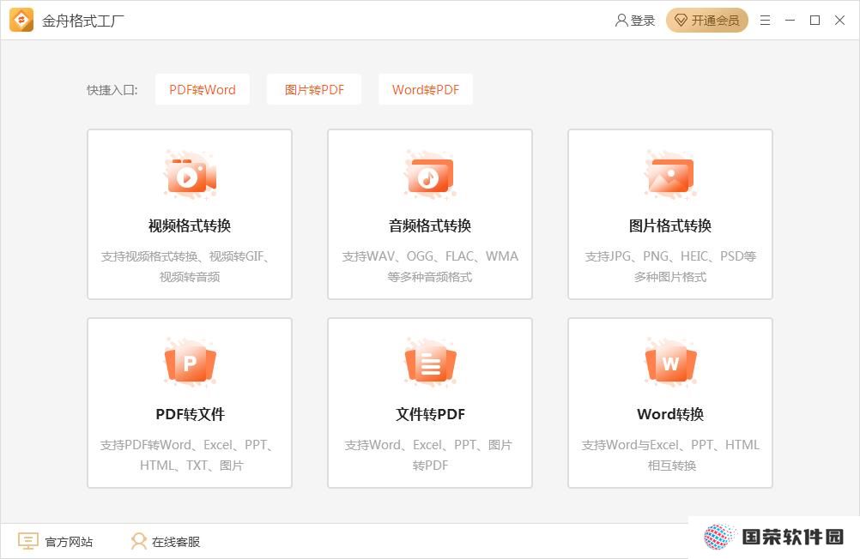Open the hamburger menu icon
This screenshot has width=860, height=559.
(x=765, y=21)
